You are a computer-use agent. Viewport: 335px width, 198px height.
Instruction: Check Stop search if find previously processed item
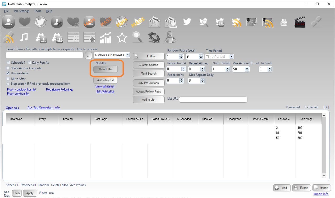point(8,84)
